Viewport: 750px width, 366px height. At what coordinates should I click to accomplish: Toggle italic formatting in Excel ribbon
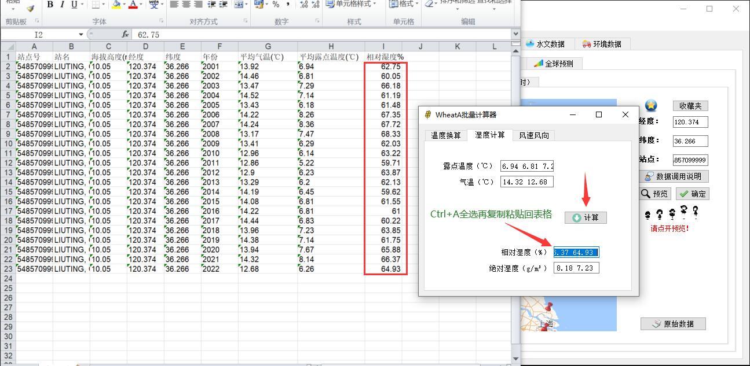(62, 5)
